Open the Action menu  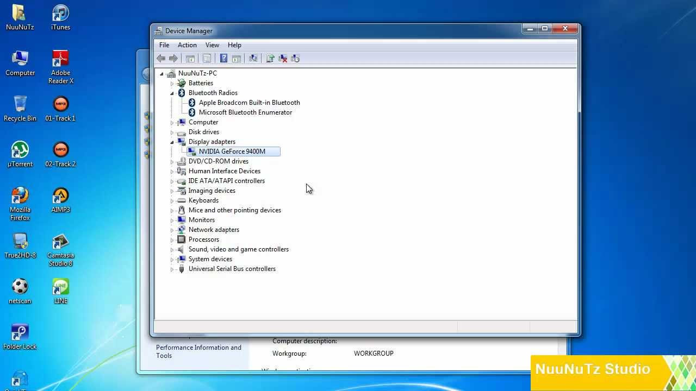(x=187, y=45)
